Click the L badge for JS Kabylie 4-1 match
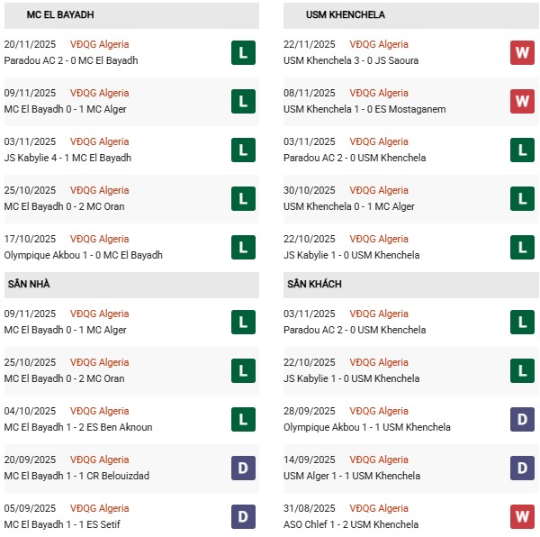 [x=242, y=150]
